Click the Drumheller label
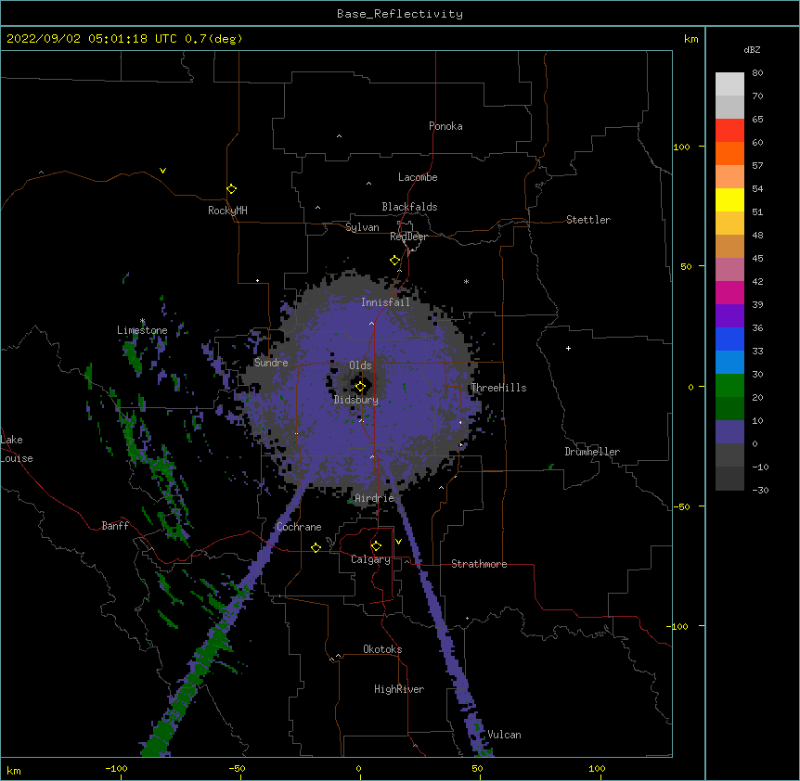 (x=592, y=452)
